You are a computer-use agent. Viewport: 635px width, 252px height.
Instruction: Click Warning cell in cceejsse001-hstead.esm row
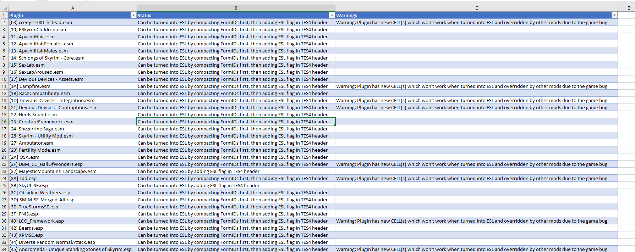point(476,22)
